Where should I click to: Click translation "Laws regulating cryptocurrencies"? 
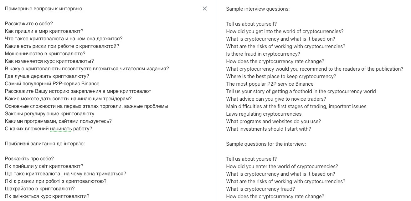tap(264, 114)
